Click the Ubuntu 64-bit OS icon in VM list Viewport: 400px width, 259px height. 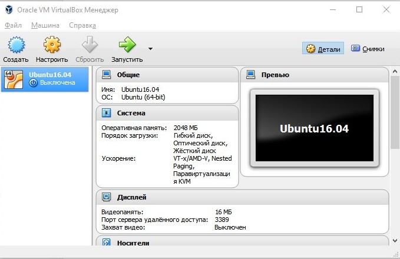[x=14, y=79]
